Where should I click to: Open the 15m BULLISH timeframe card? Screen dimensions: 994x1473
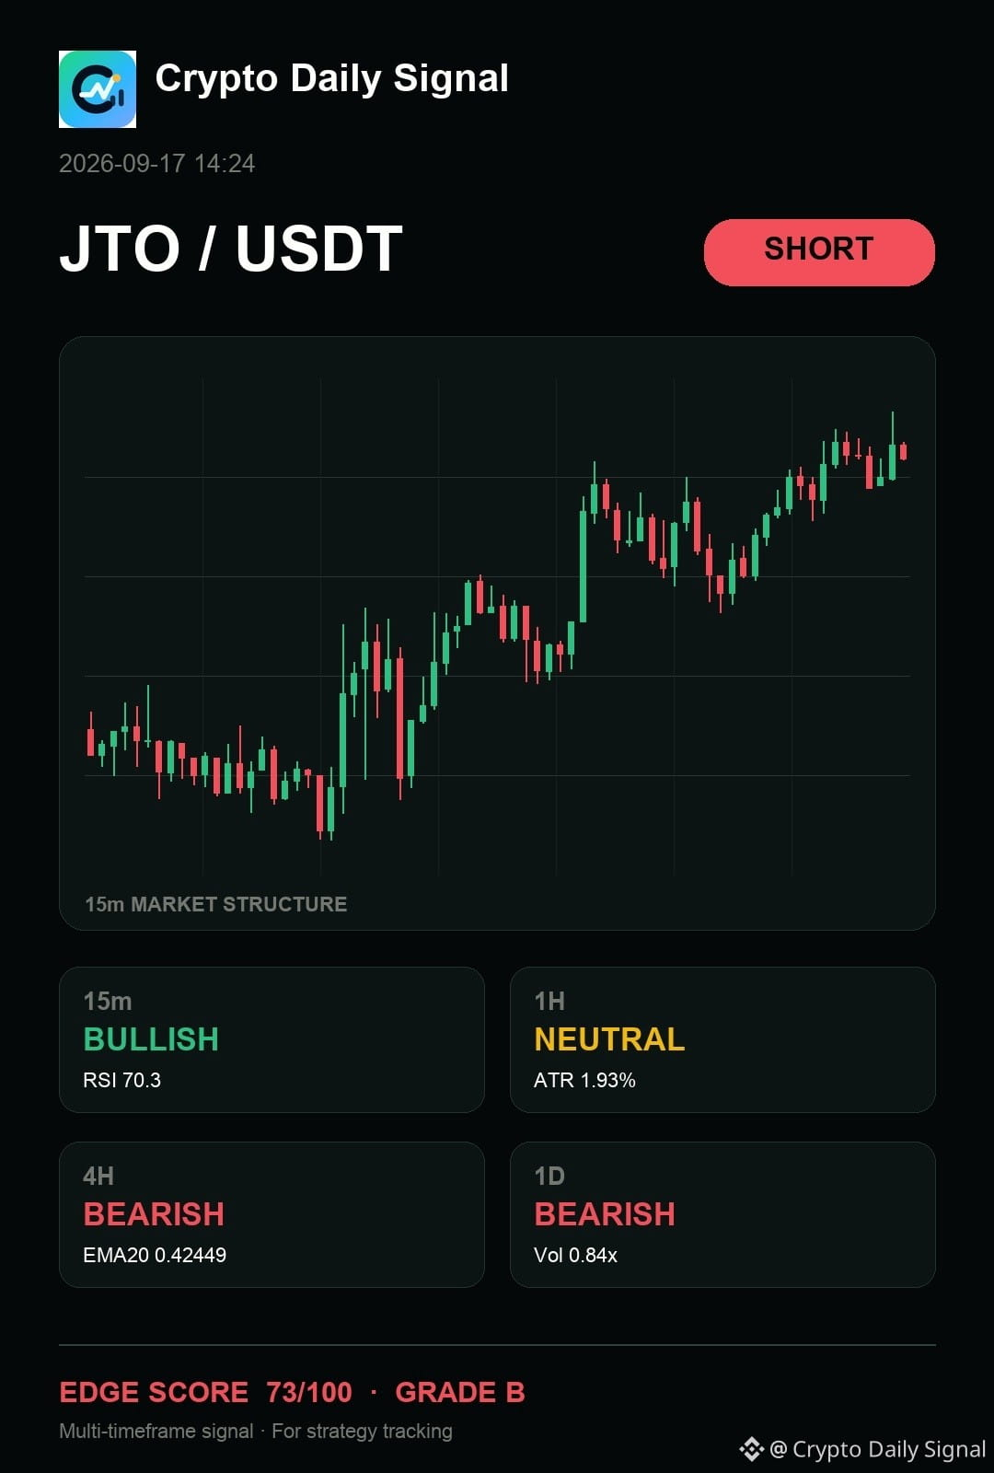click(x=272, y=1039)
